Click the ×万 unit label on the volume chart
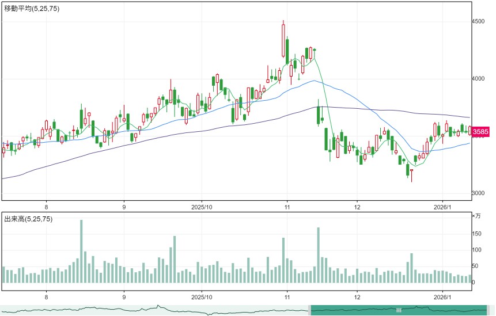496x316 pixels. (x=476, y=216)
